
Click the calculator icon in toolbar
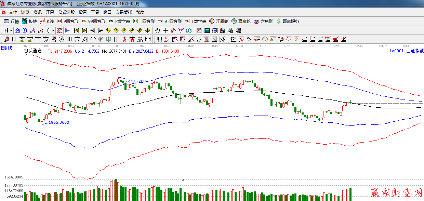[207, 30]
